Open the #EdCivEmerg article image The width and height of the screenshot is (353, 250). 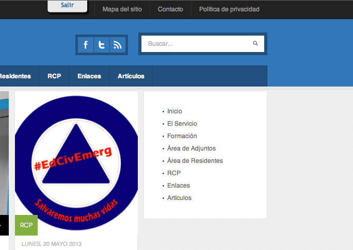coord(76,163)
